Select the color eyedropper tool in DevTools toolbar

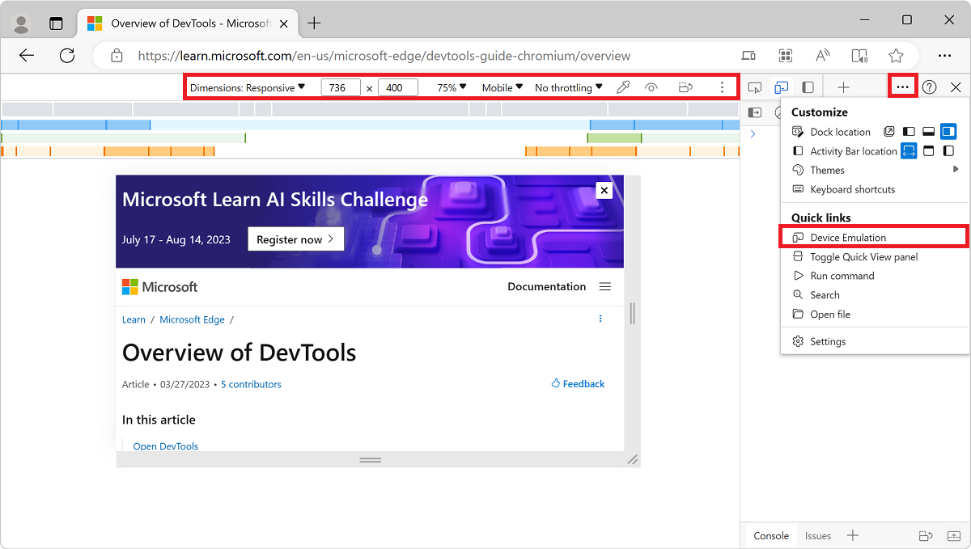(x=623, y=87)
